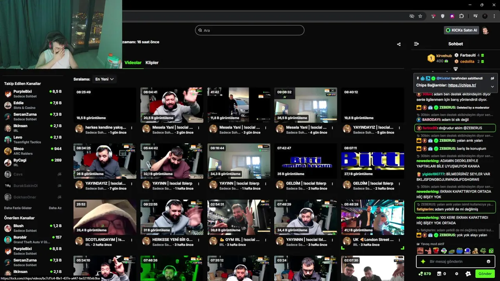Open options menu for 'GYM IRL' video
This screenshot has height=281, width=500.
point(265,240)
